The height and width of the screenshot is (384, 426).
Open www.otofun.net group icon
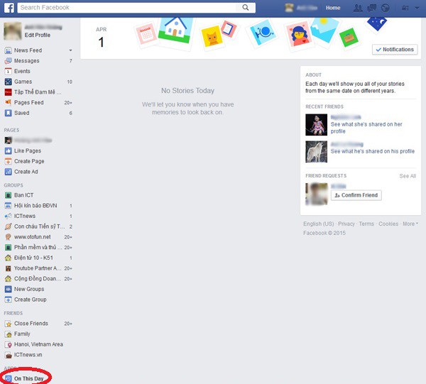tap(8, 237)
